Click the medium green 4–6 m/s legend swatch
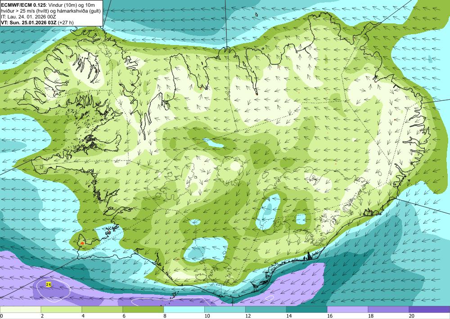This screenshot has height=319, width=450. (102, 310)
